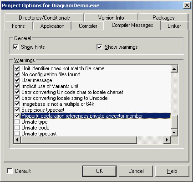Click the down arrow of warnings scrollbar

[174, 133]
